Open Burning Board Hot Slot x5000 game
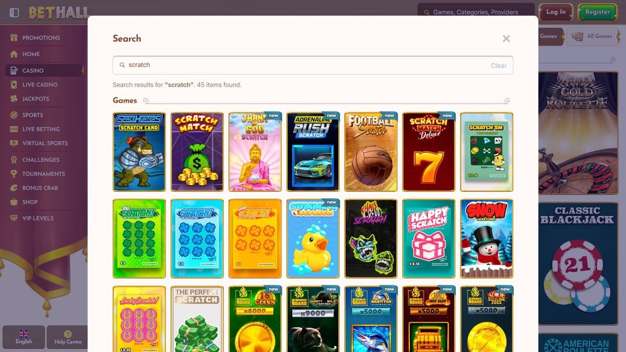 [429, 319]
